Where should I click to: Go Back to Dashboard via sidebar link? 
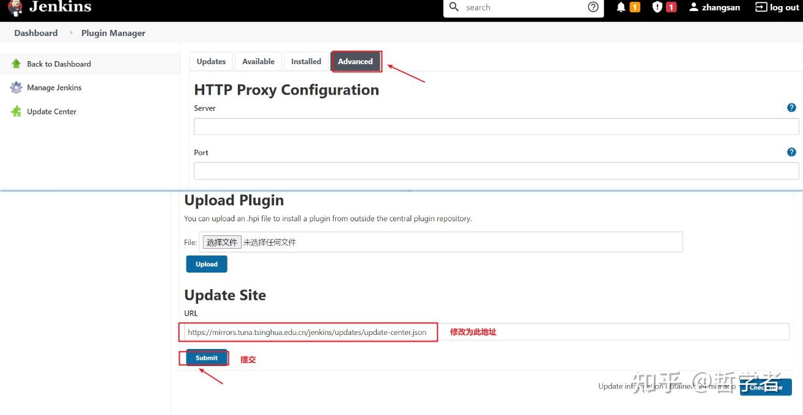(57, 64)
